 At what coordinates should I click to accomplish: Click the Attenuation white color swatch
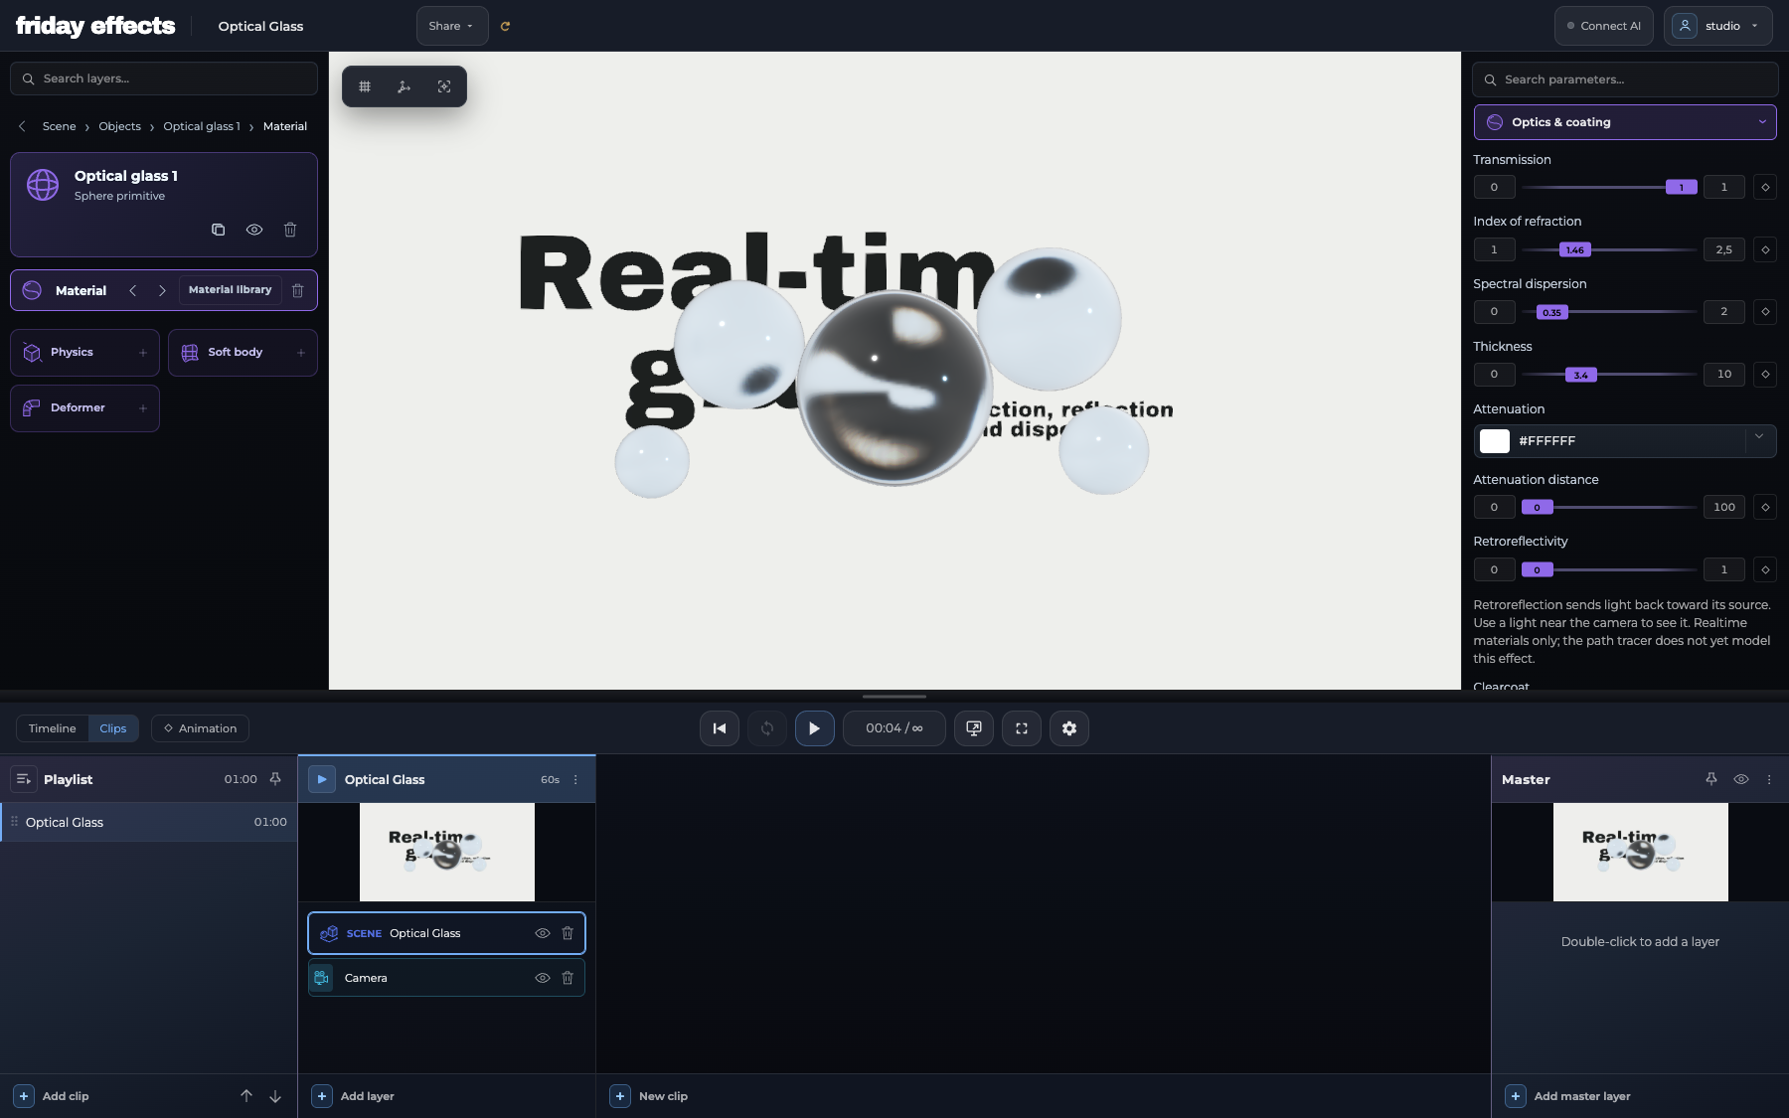point(1495,441)
